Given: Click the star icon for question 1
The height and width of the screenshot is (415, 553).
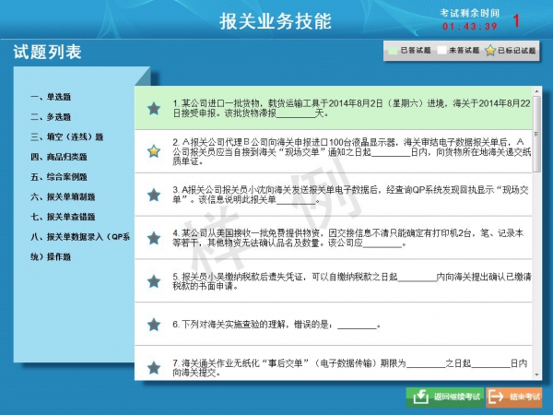Looking at the screenshot, I should coord(154,109).
